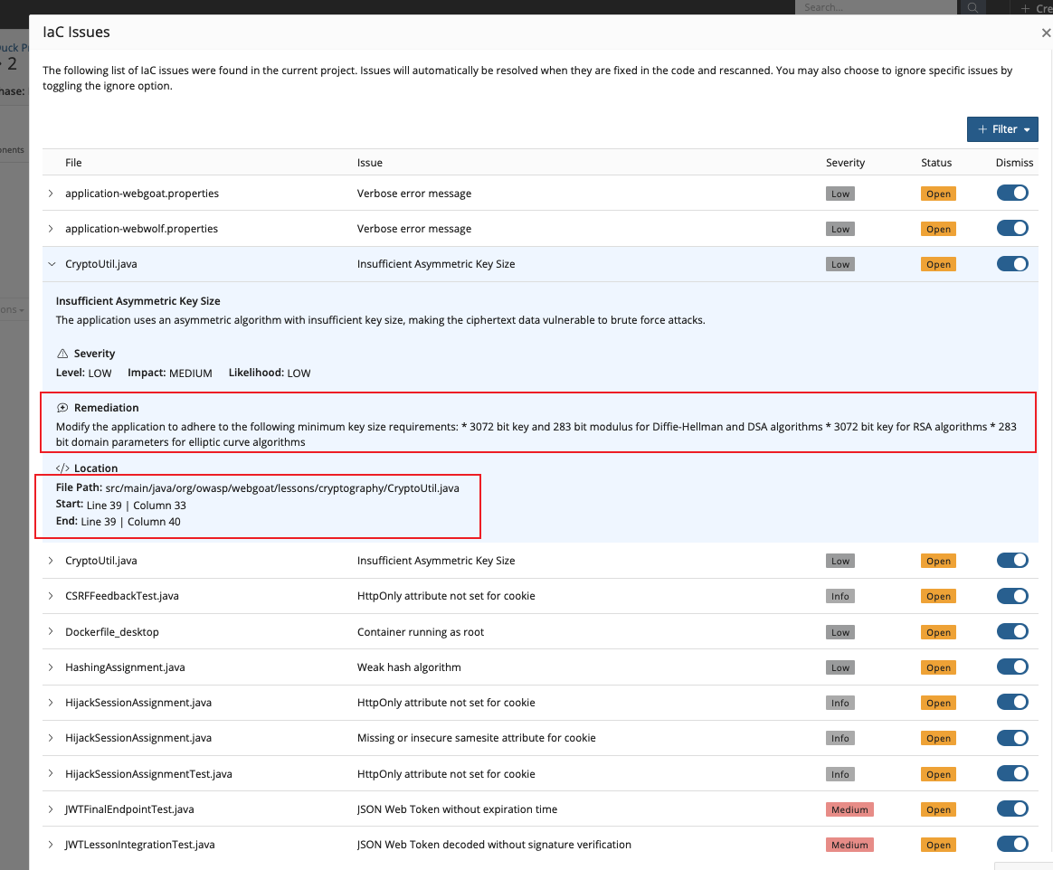Viewport: 1053px width, 870px height.
Task: Toggle dismiss for HashingAssignment.java
Action: point(1012,667)
